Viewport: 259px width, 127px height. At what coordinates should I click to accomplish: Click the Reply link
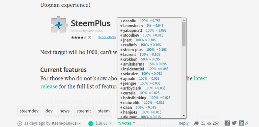[183, 123]
